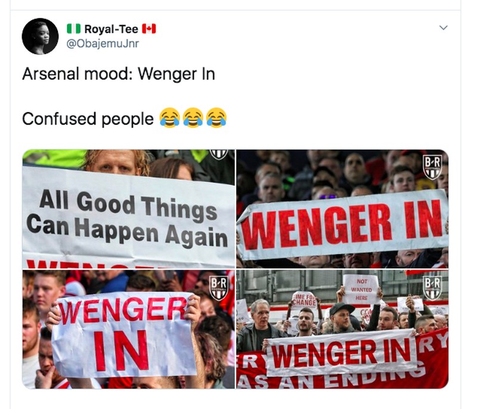
Task: Open the "All Good Things" banner photo
Action: (128, 209)
